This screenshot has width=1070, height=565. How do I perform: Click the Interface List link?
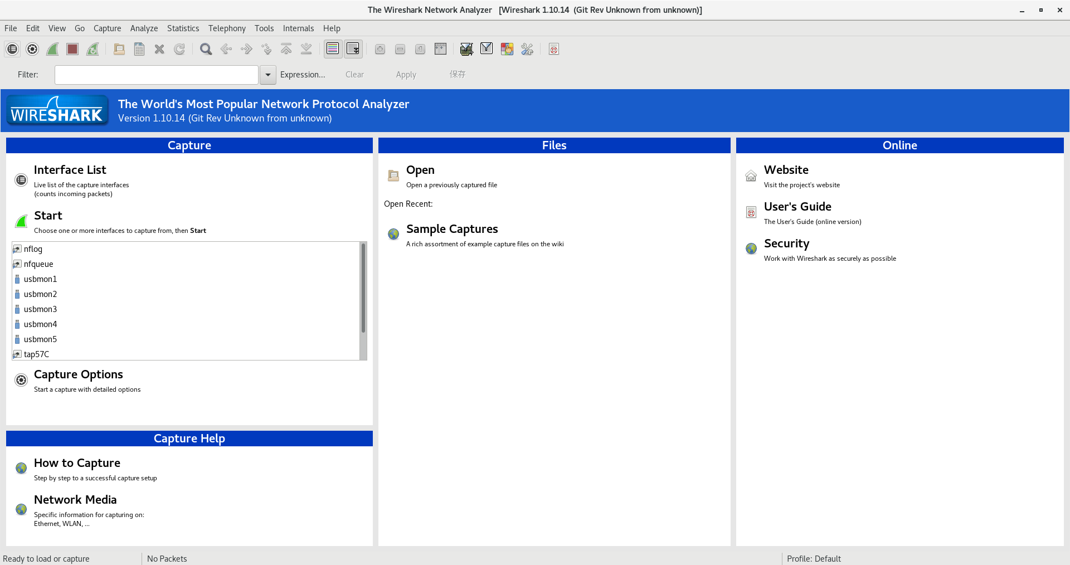coord(70,170)
